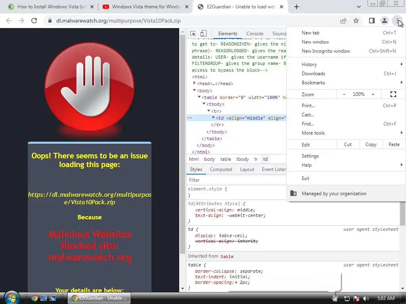406x304 pixels.
Task: Click the E2Guardian taskbar window button
Action: click(x=99, y=298)
